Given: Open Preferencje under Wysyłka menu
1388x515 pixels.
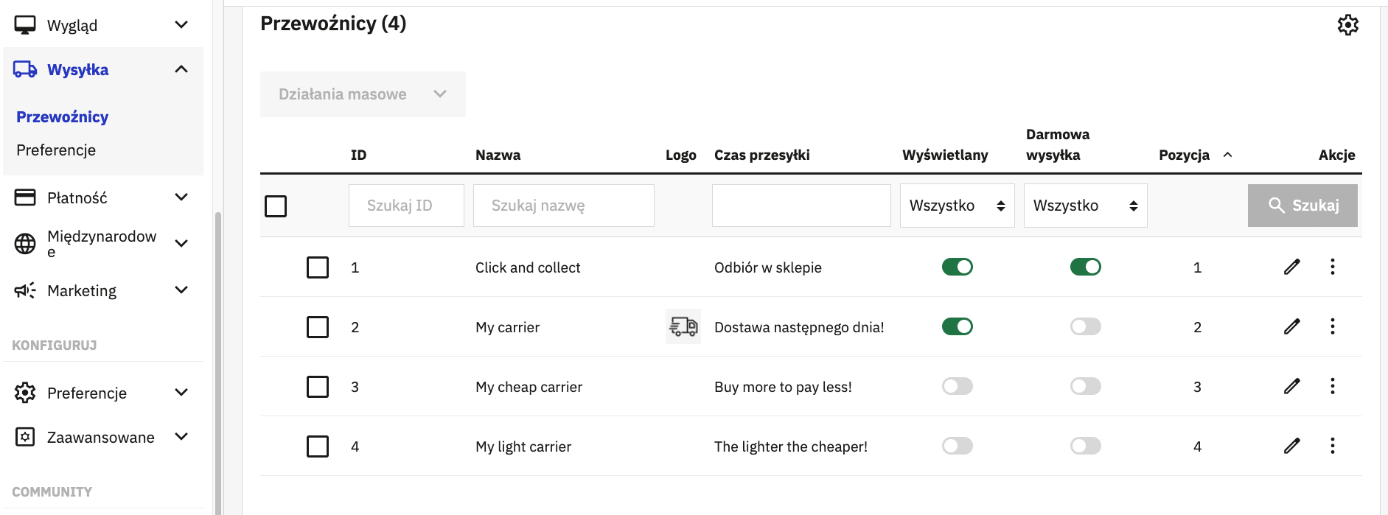Looking at the screenshot, I should [x=56, y=150].
